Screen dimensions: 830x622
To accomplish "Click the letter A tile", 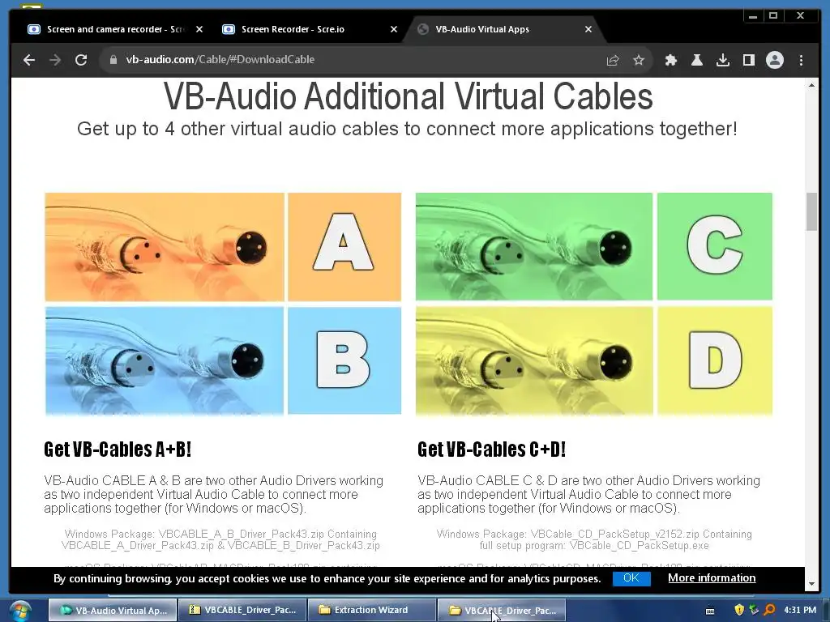I will tap(344, 246).
